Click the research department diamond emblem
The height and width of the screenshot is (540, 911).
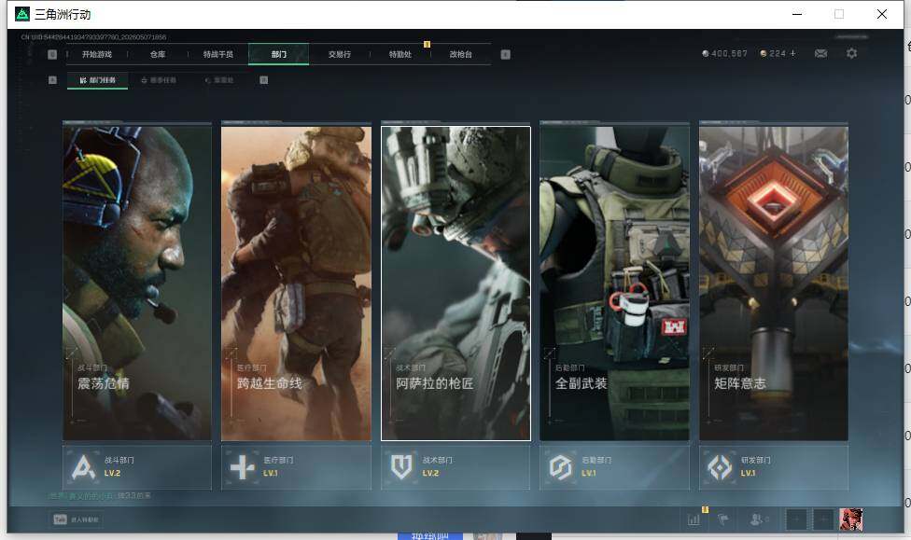tap(720, 467)
